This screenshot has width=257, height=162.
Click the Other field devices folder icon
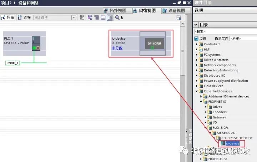(201, 91)
